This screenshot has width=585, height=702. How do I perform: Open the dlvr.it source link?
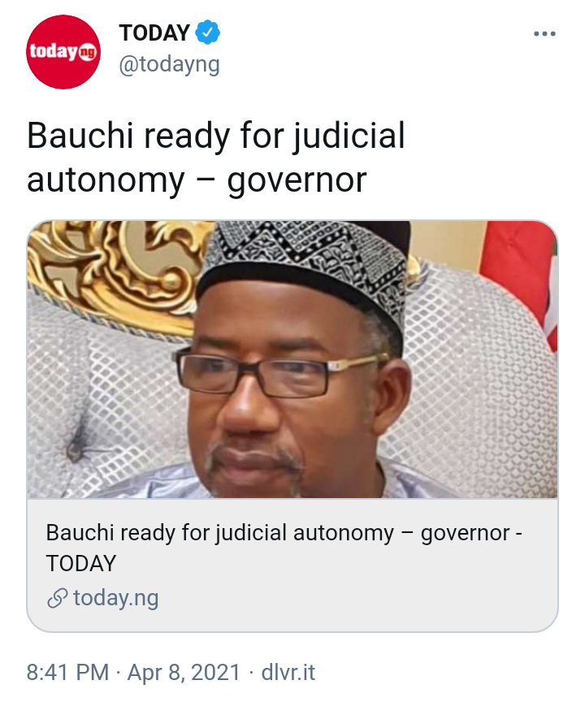pos(288,673)
